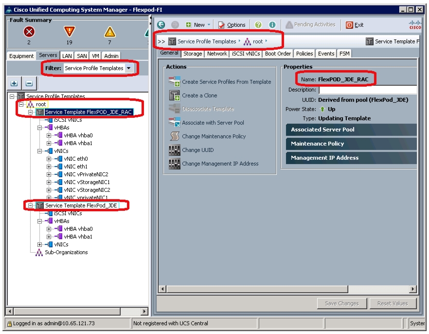This screenshot has width=429, height=334.
Task: Switch to the LAN tab
Action: pyautogui.click(x=67, y=56)
